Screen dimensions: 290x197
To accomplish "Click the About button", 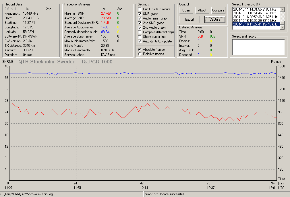I will pyautogui.click(x=202, y=10).
